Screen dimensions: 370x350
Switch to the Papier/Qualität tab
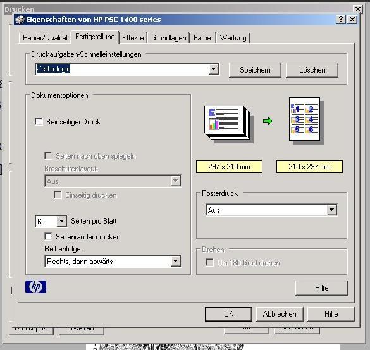tap(45, 38)
